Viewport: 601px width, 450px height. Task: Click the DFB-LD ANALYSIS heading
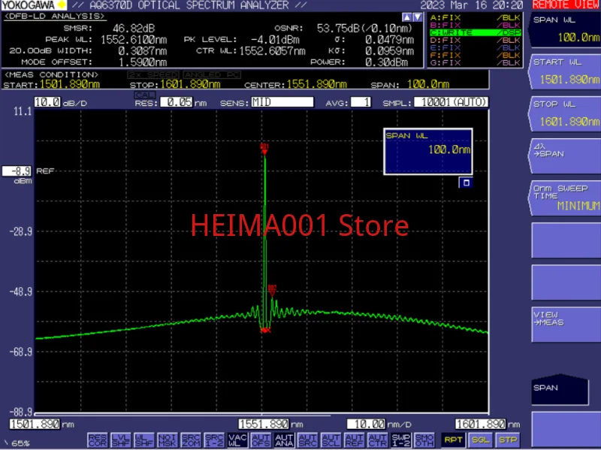(54, 17)
